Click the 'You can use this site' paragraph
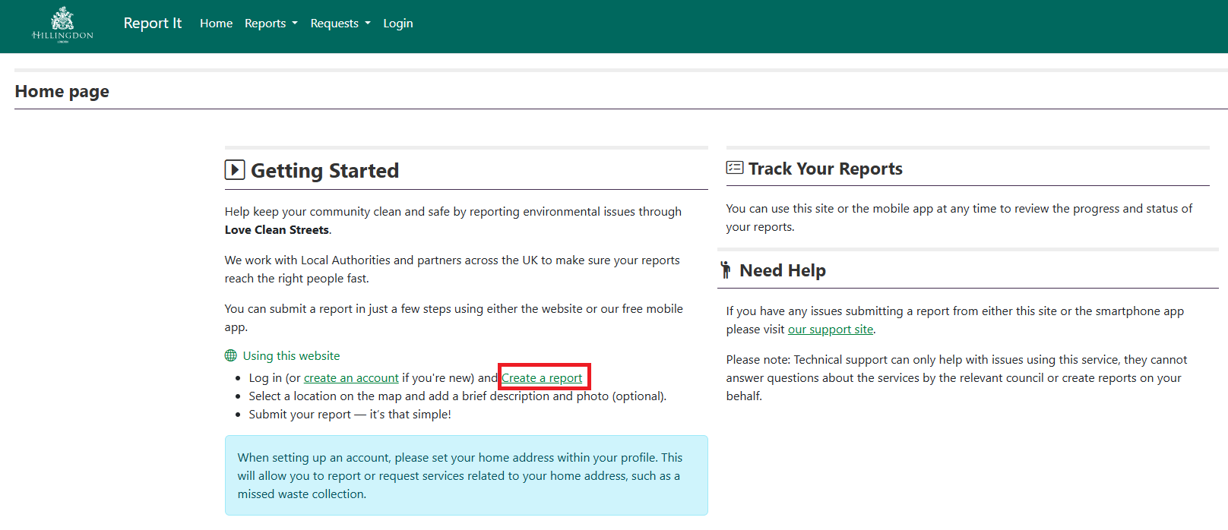The image size is (1228, 530). tap(959, 217)
